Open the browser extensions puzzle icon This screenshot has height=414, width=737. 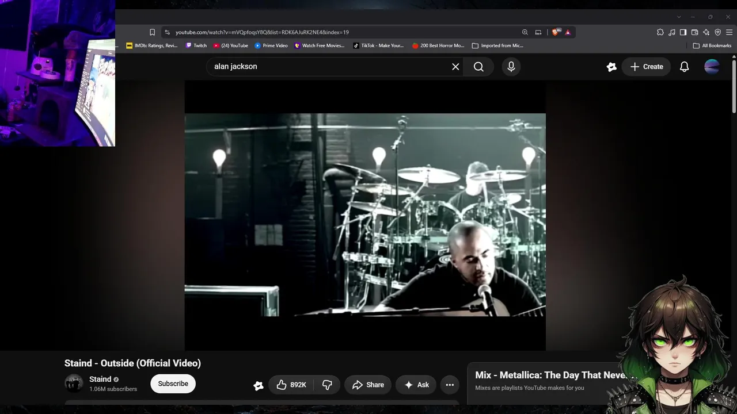[x=660, y=32]
